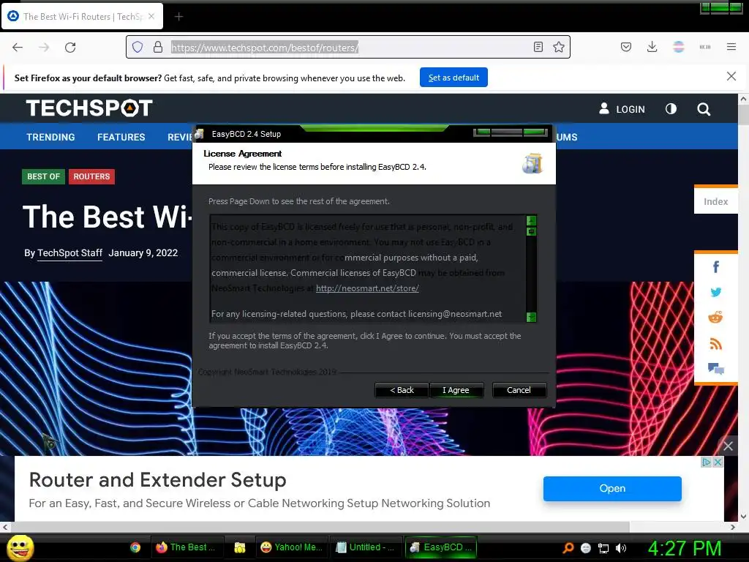
Task: Share article via Reddit icon
Action: 715,318
